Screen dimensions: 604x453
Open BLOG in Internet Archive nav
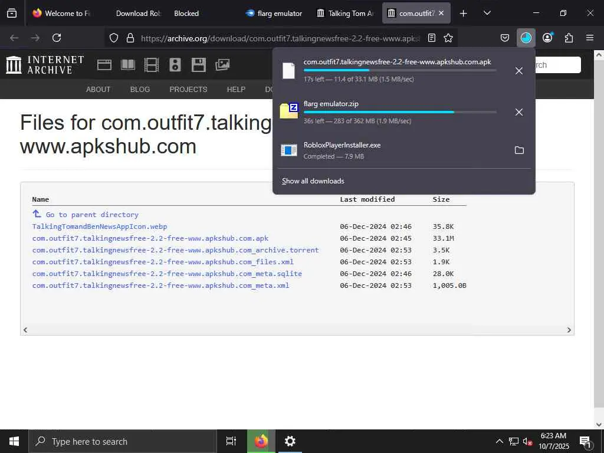140,90
